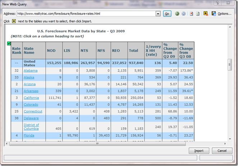Sort by REO column heading
This screenshot has height=166, width=238.
point(119,51)
